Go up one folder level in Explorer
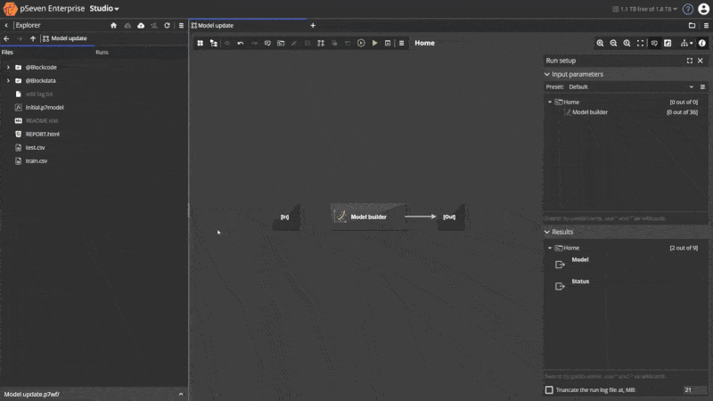Viewport: 713px width, 401px height. coord(33,38)
